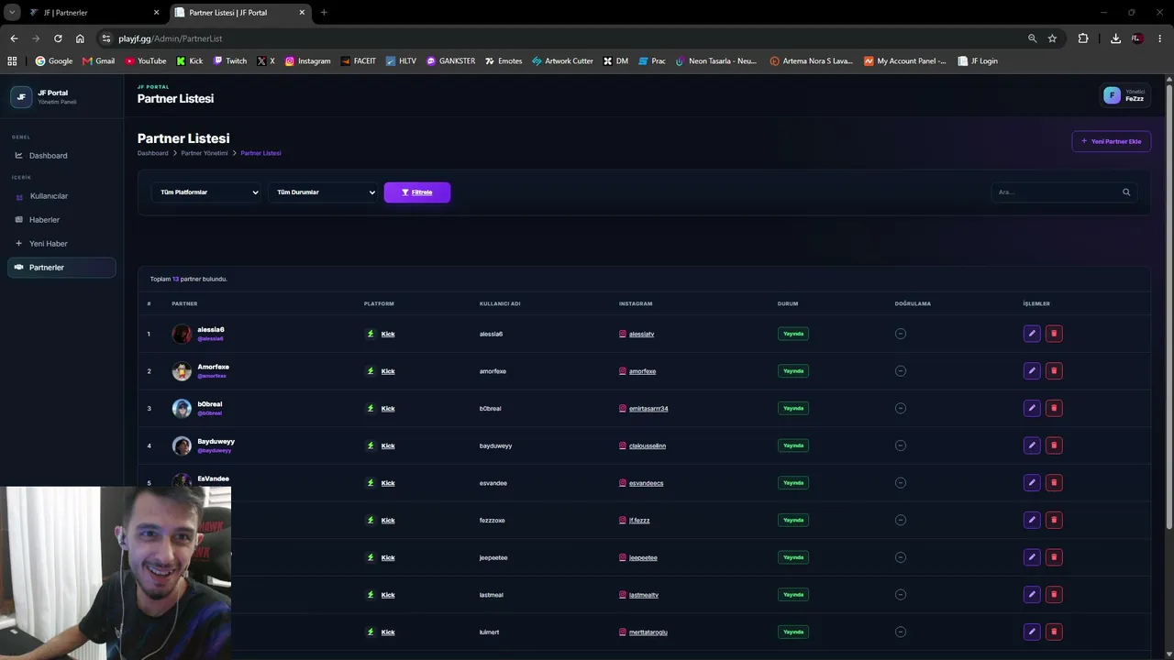Delete the esvandee partner row
Viewport: 1174px width, 660px height.
1054,482
